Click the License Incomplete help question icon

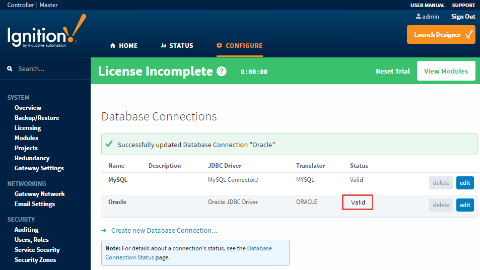click(x=221, y=72)
